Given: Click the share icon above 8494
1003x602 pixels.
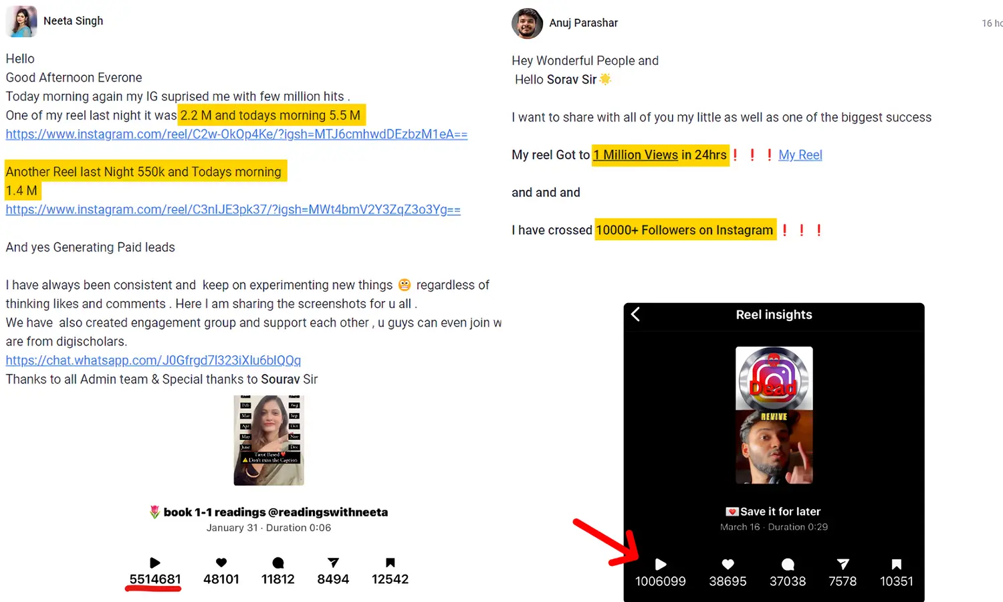Looking at the screenshot, I should pos(333,563).
